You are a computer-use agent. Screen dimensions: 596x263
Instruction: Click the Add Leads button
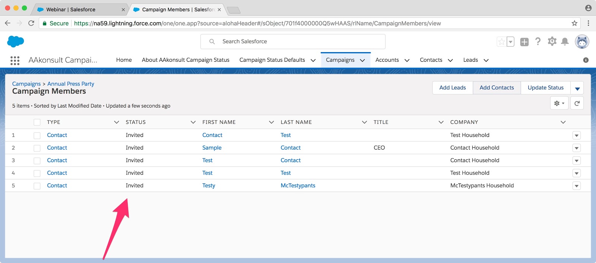pos(452,88)
